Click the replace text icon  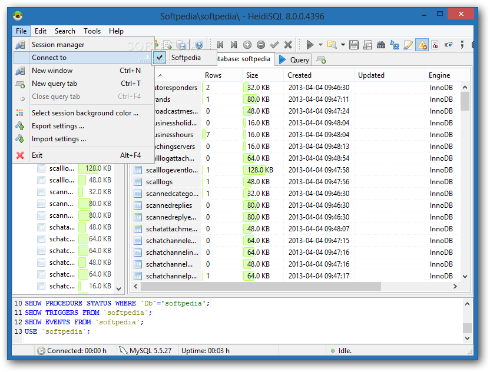[395, 45]
